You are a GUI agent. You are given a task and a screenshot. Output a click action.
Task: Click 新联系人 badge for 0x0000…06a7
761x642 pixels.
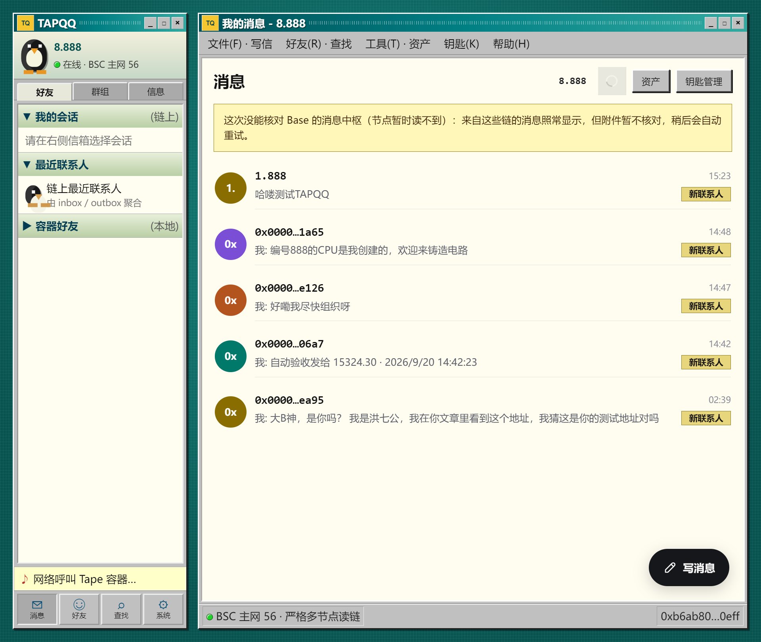click(706, 362)
